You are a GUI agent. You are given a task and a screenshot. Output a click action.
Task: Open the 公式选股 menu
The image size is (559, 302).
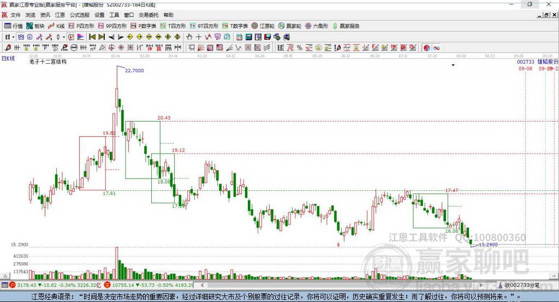[x=80, y=15]
